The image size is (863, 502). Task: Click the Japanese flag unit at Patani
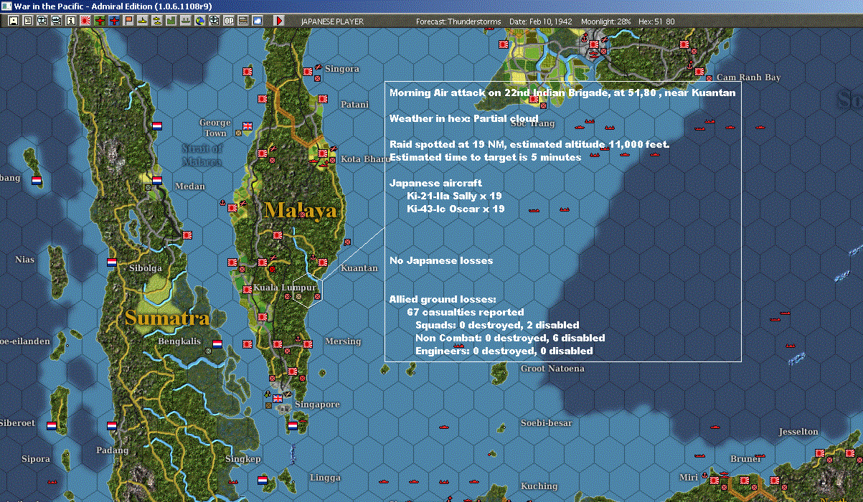click(323, 99)
